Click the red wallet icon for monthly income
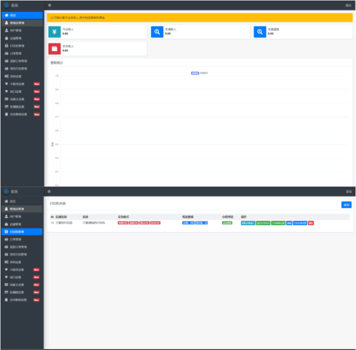This screenshot has width=356, height=350. point(54,49)
